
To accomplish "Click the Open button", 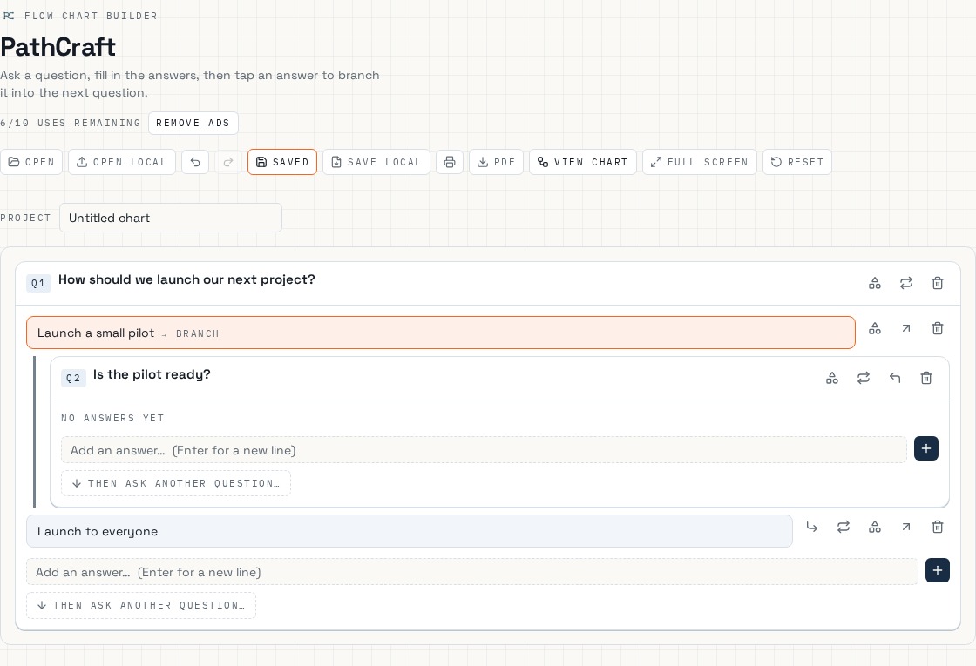I will [31, 162].
